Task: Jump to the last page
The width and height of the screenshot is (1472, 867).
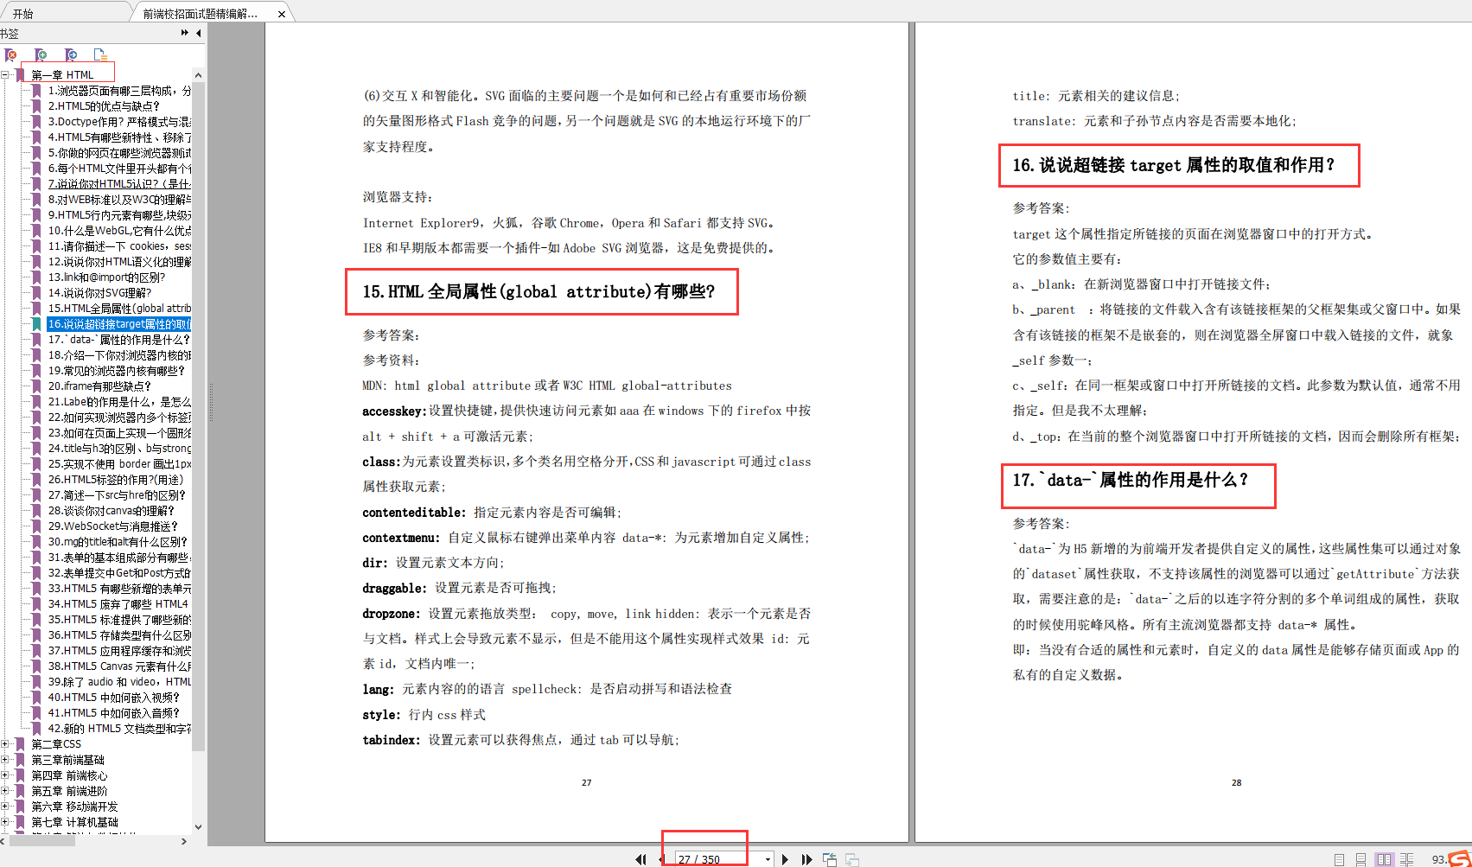Action: coord(807,859)
